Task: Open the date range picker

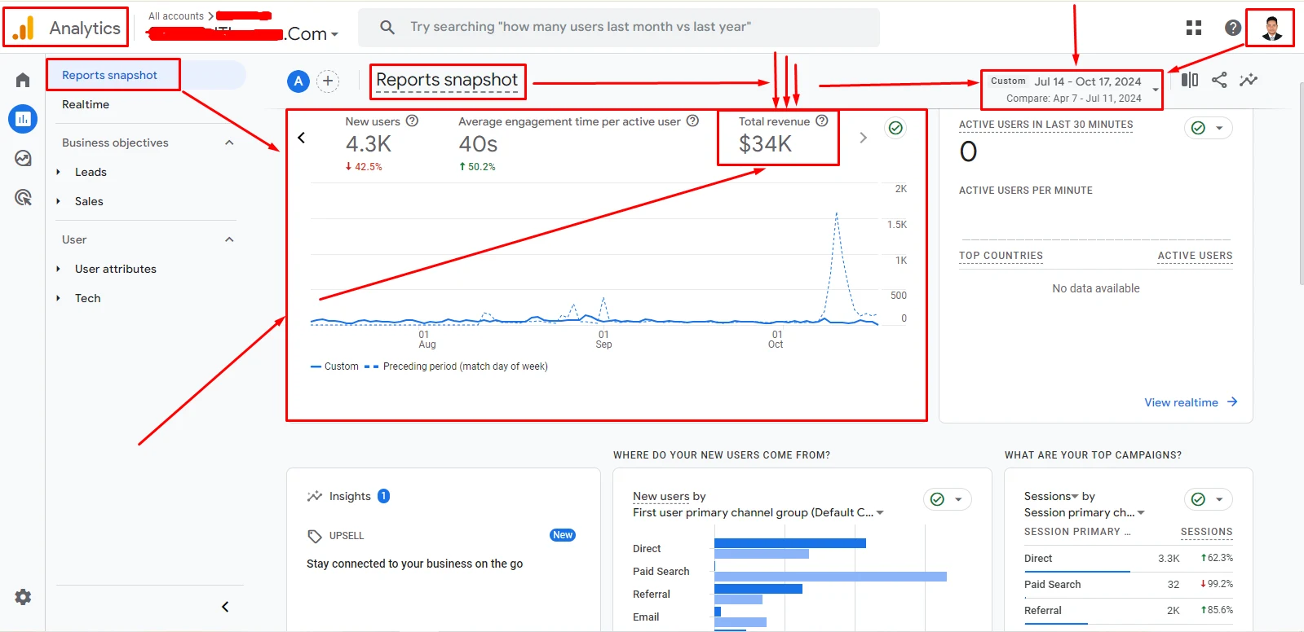Action: (1072, 89)
